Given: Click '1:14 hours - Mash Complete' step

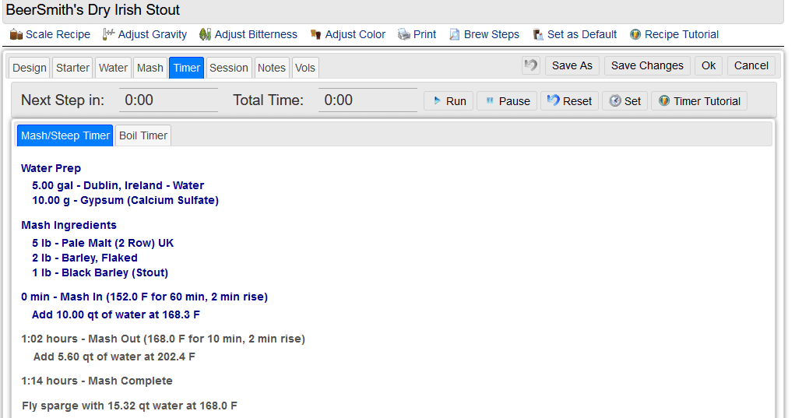Looking at the screenshot, I should pyautogui.click(x=97, y=381).
